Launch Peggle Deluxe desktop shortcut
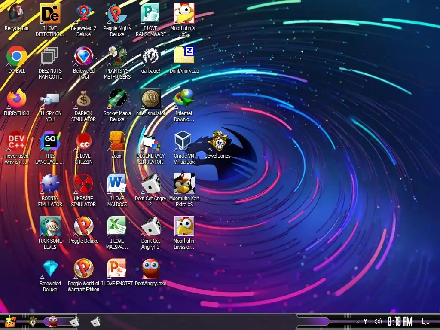 pyautogui.click(x=83, y=230)
